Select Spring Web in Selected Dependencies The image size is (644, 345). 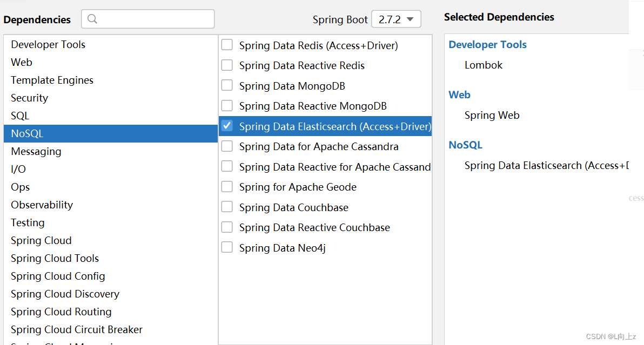coord(492,116)
